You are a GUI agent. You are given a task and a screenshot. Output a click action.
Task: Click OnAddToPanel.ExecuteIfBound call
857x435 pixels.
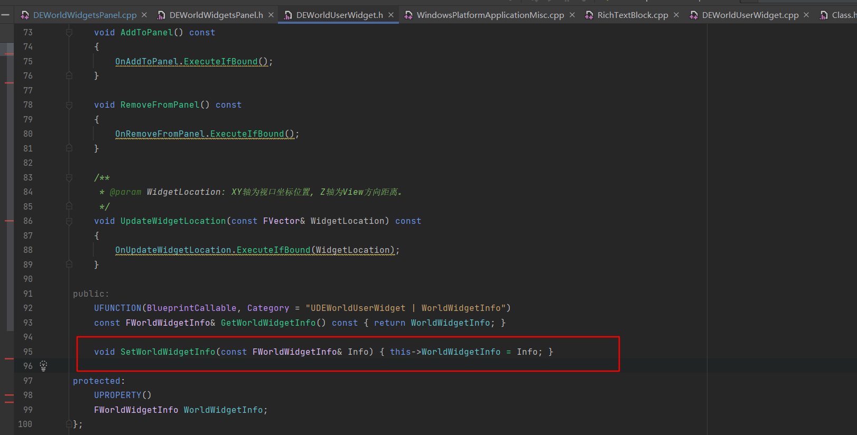click(x=191, y=62)
